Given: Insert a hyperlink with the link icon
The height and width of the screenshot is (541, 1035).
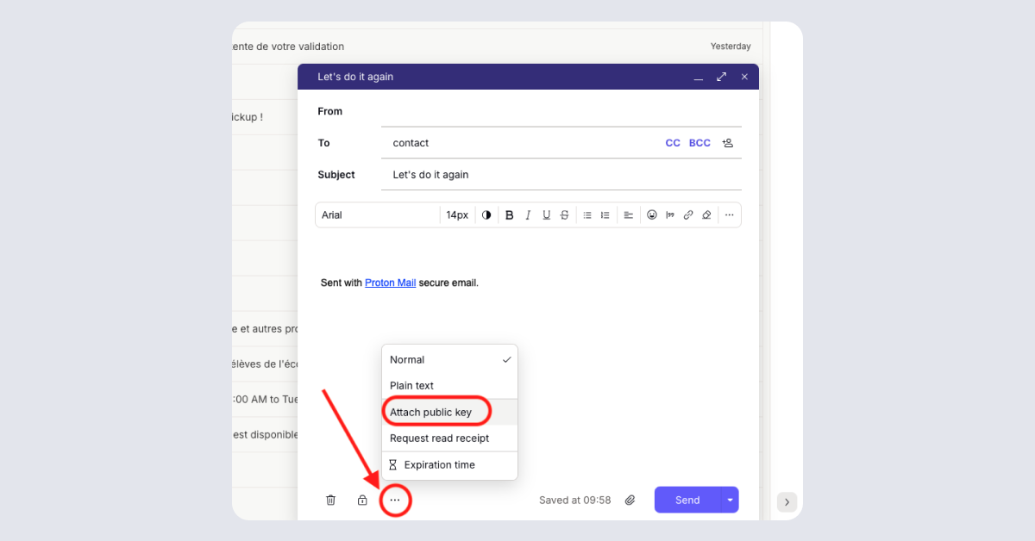Looking at the screenshot, I should pos(688,215).
